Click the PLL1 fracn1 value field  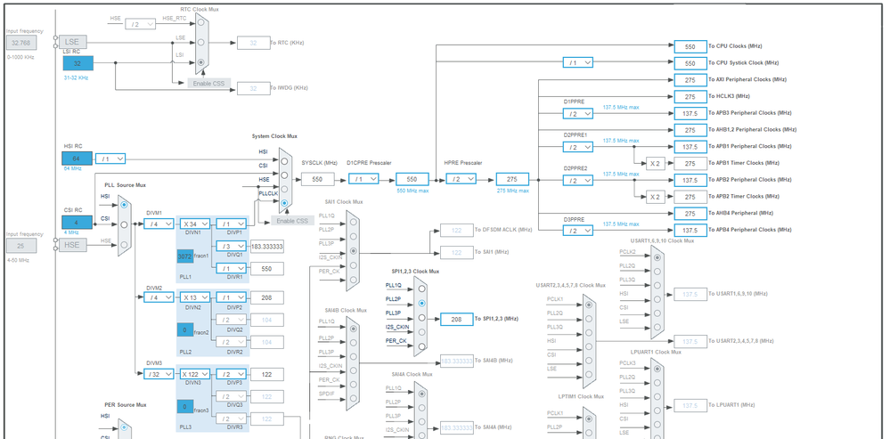pos(184,256)
